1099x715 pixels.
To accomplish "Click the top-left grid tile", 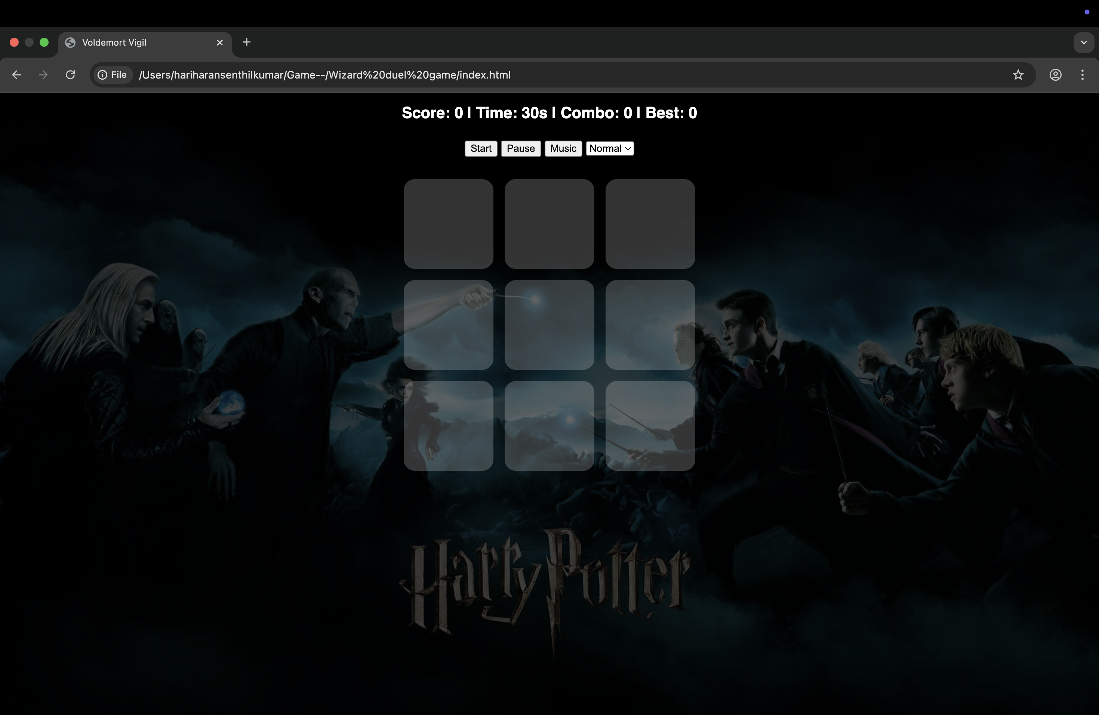I will tap(448, 224).
